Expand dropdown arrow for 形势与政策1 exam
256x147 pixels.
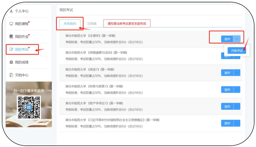tap(237, 90)
